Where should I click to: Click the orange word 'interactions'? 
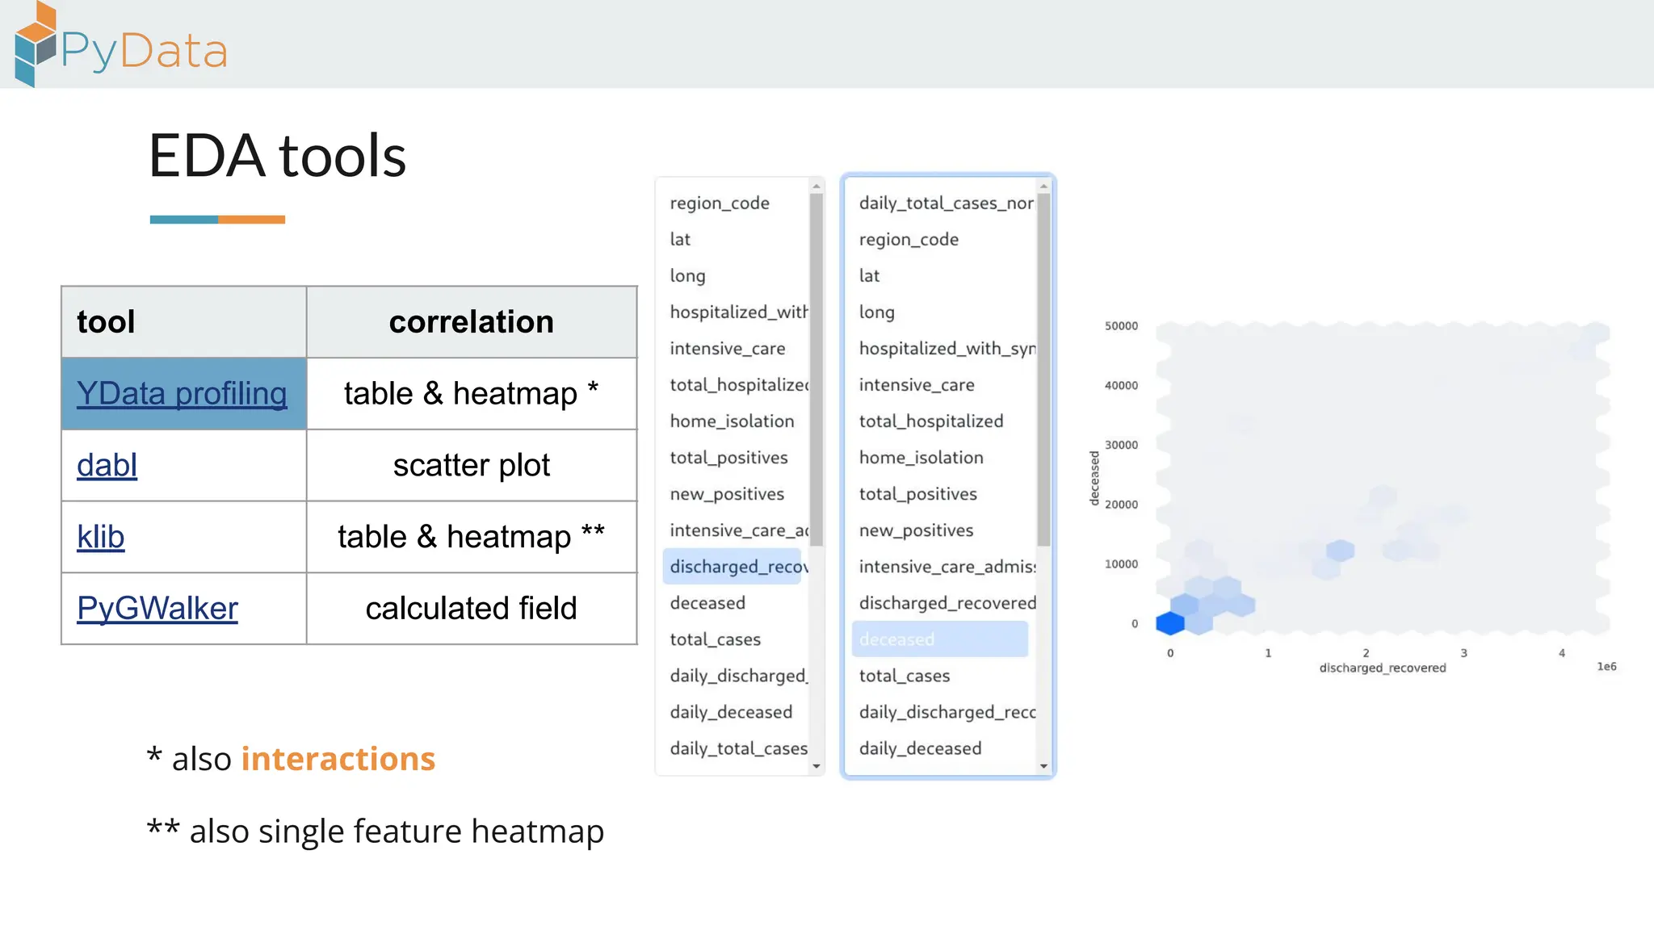click(x=338, y=759)
